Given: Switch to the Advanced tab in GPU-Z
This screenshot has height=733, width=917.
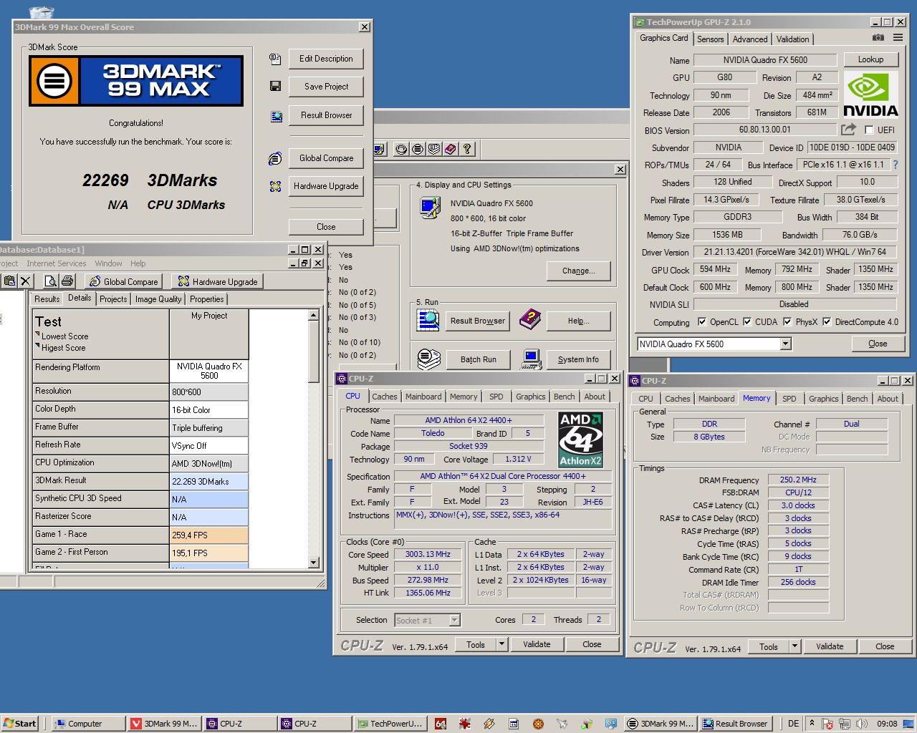Looking at the screenshot, I should (750, 39).
